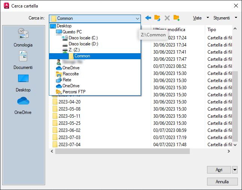Open Cronologia in the places sidebar
Viewport: 242px width, 190px height.
click(23, 37)
